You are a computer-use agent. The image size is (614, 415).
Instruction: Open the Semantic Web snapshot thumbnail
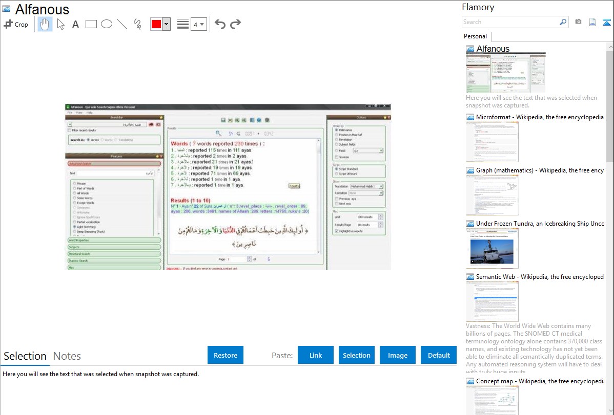(492, 301)
